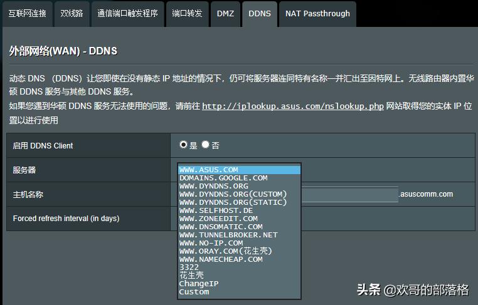Open the 互联网连接 tab

tap(28, 14)
